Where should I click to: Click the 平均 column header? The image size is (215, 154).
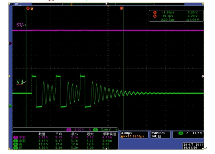click(59, 134)
